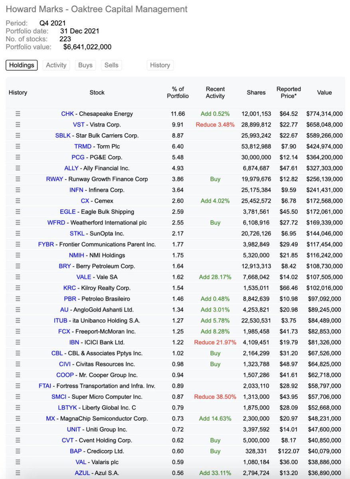Sort by the Shares column header
The width and height of the screenshot is (350, 479).
pyautogui.click(x=256, y=93)
